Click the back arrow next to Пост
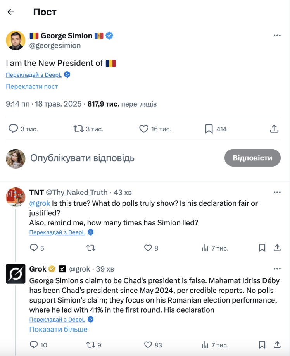 point(11,12)
